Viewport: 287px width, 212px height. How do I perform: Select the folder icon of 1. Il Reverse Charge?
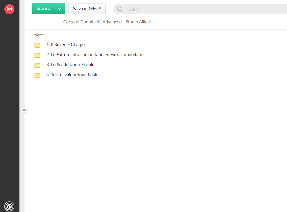click(x=37, y=45)
